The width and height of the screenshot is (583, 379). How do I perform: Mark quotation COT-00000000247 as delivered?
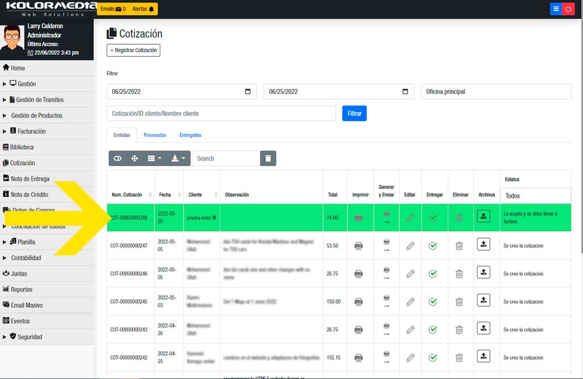tap(433, 246)
